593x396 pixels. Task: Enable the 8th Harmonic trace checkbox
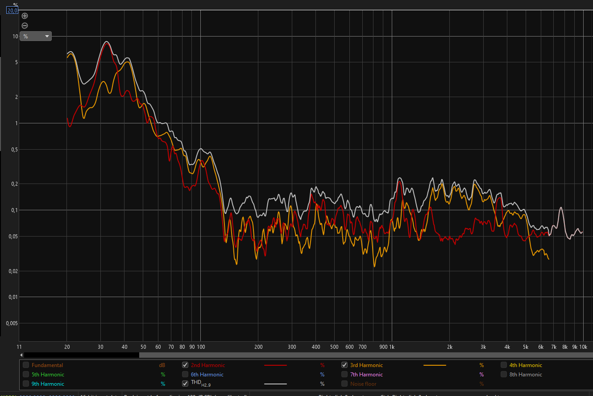(504, 375)
